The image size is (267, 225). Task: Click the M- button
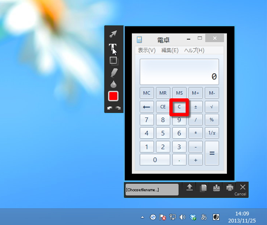pyautogui.click(x=212, y=93)
